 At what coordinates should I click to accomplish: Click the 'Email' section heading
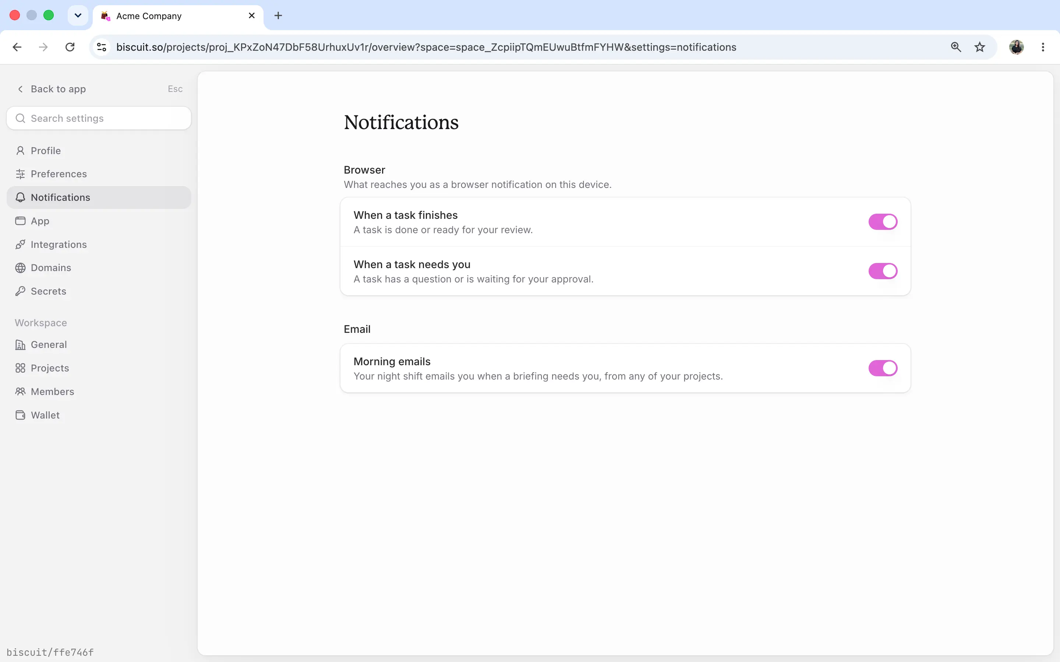click(357, 329)
